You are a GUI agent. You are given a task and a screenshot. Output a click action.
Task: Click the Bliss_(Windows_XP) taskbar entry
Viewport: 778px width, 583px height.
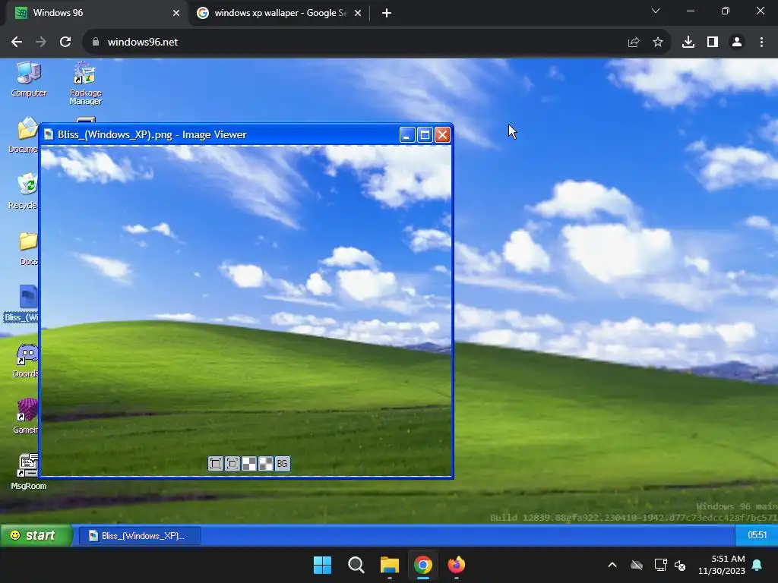coord(140,535)
